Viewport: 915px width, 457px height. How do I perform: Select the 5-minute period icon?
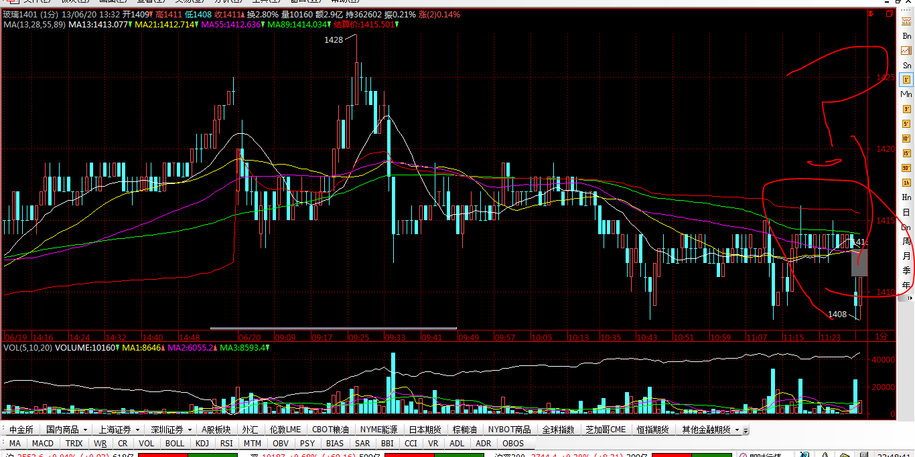(907, 124)
